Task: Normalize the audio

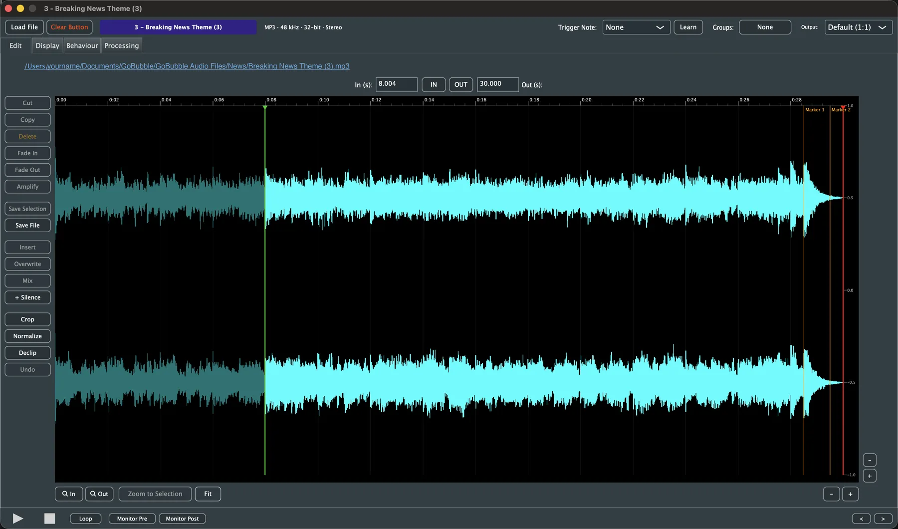Action: point(27,336)
